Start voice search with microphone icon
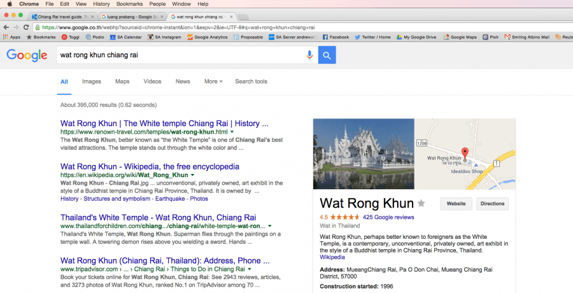573x293 pixels. [309, 55]
